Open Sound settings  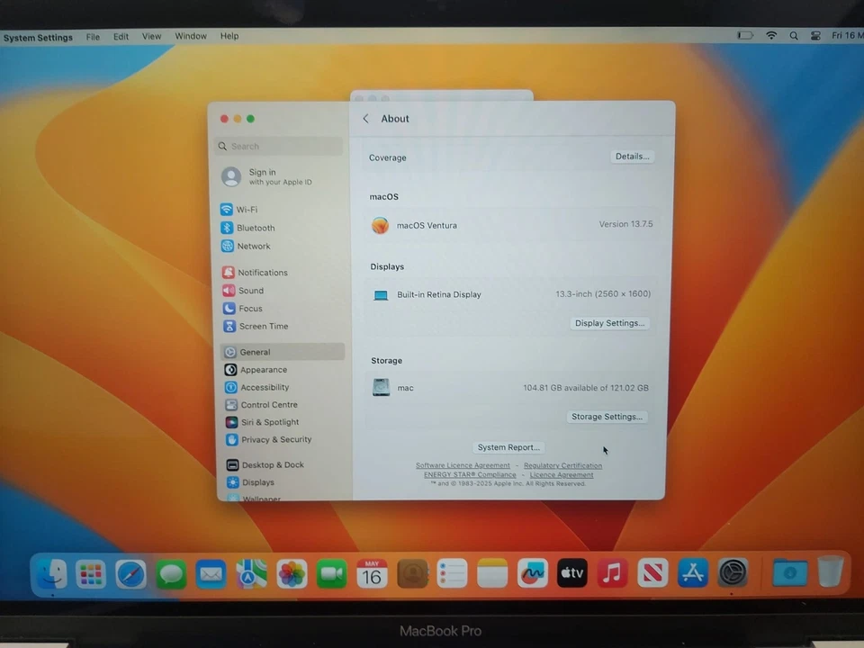243,291
